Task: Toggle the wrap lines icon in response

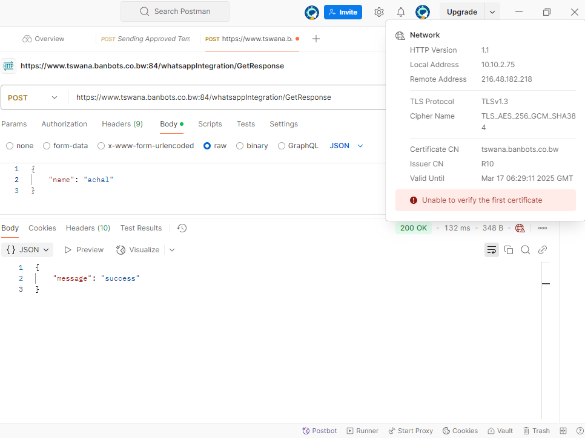Action: [x=492, y=250]
